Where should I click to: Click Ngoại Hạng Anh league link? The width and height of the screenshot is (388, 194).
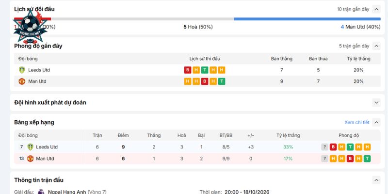click(x=67, y=192)
